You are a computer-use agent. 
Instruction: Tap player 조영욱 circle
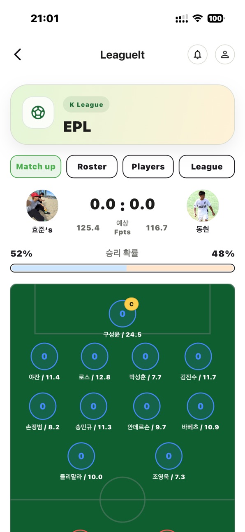pos(169,456)
